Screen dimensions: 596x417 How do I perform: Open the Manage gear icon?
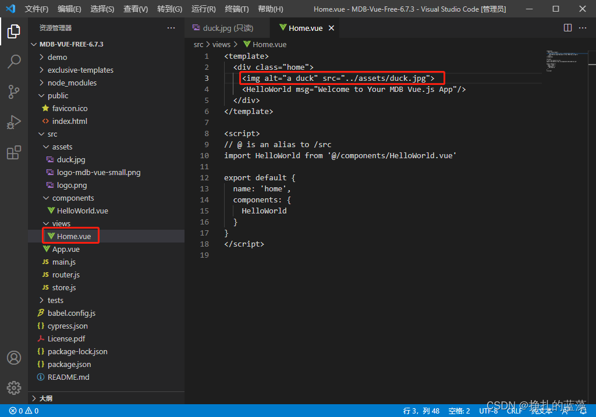[x=14, y=388]
